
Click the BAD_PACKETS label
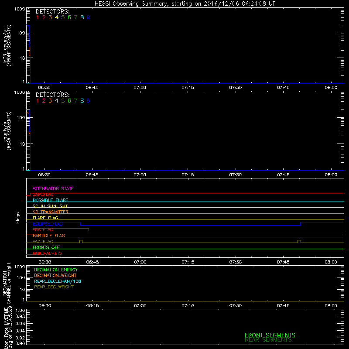click(48, 253)
